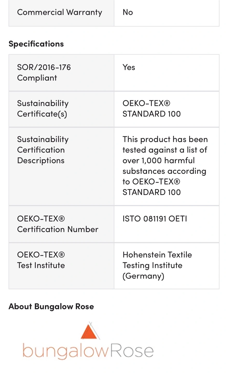Click the ISTO 081191 OETI certification number
The height and width of the screenshot is (373, 228).
[x=155, y=219]
